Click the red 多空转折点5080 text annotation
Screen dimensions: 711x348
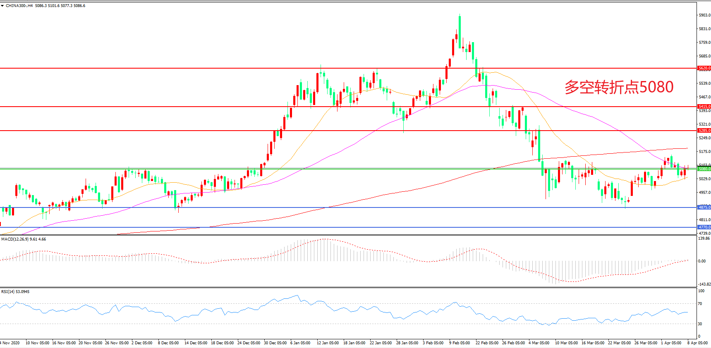coord(619,87)
